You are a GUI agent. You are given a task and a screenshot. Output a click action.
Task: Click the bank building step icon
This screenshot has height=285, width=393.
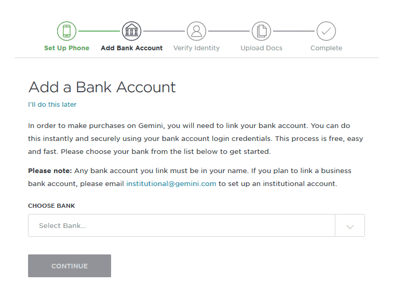pos(131,31)
